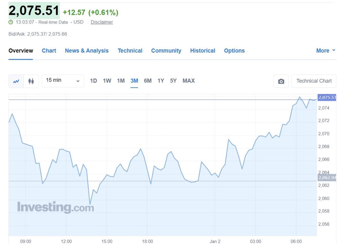Click the Real-time Data timestamp text
The width and height of the screenshot is (341, 244).
(x=53, y=22)
